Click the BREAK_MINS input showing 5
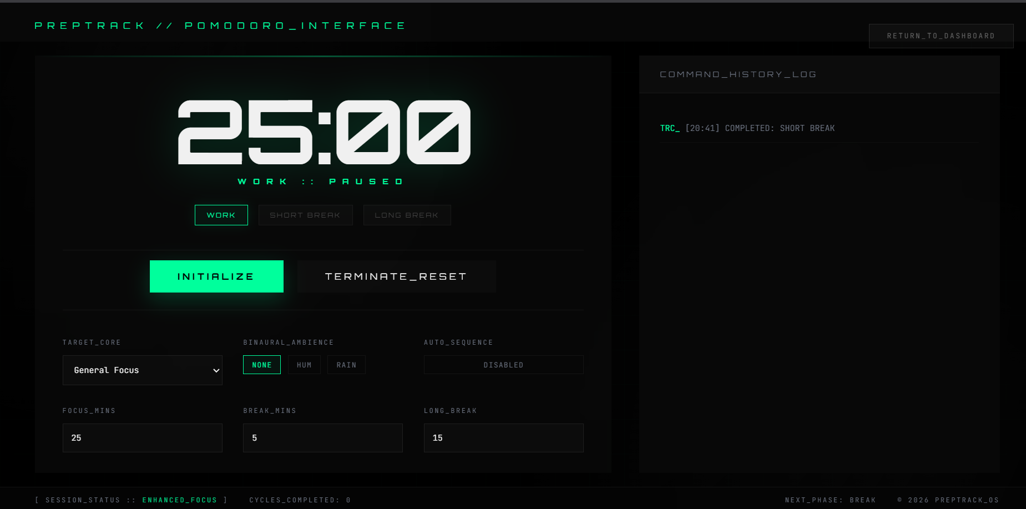Image resolution: width=1026 pixels, height=509 pixels. [322, 438]
